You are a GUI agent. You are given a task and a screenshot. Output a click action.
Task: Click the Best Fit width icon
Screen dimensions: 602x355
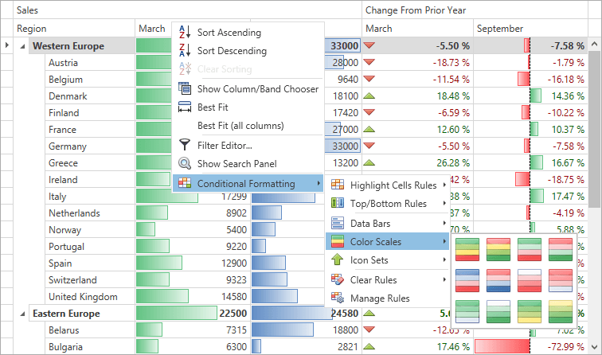(185, 107)
